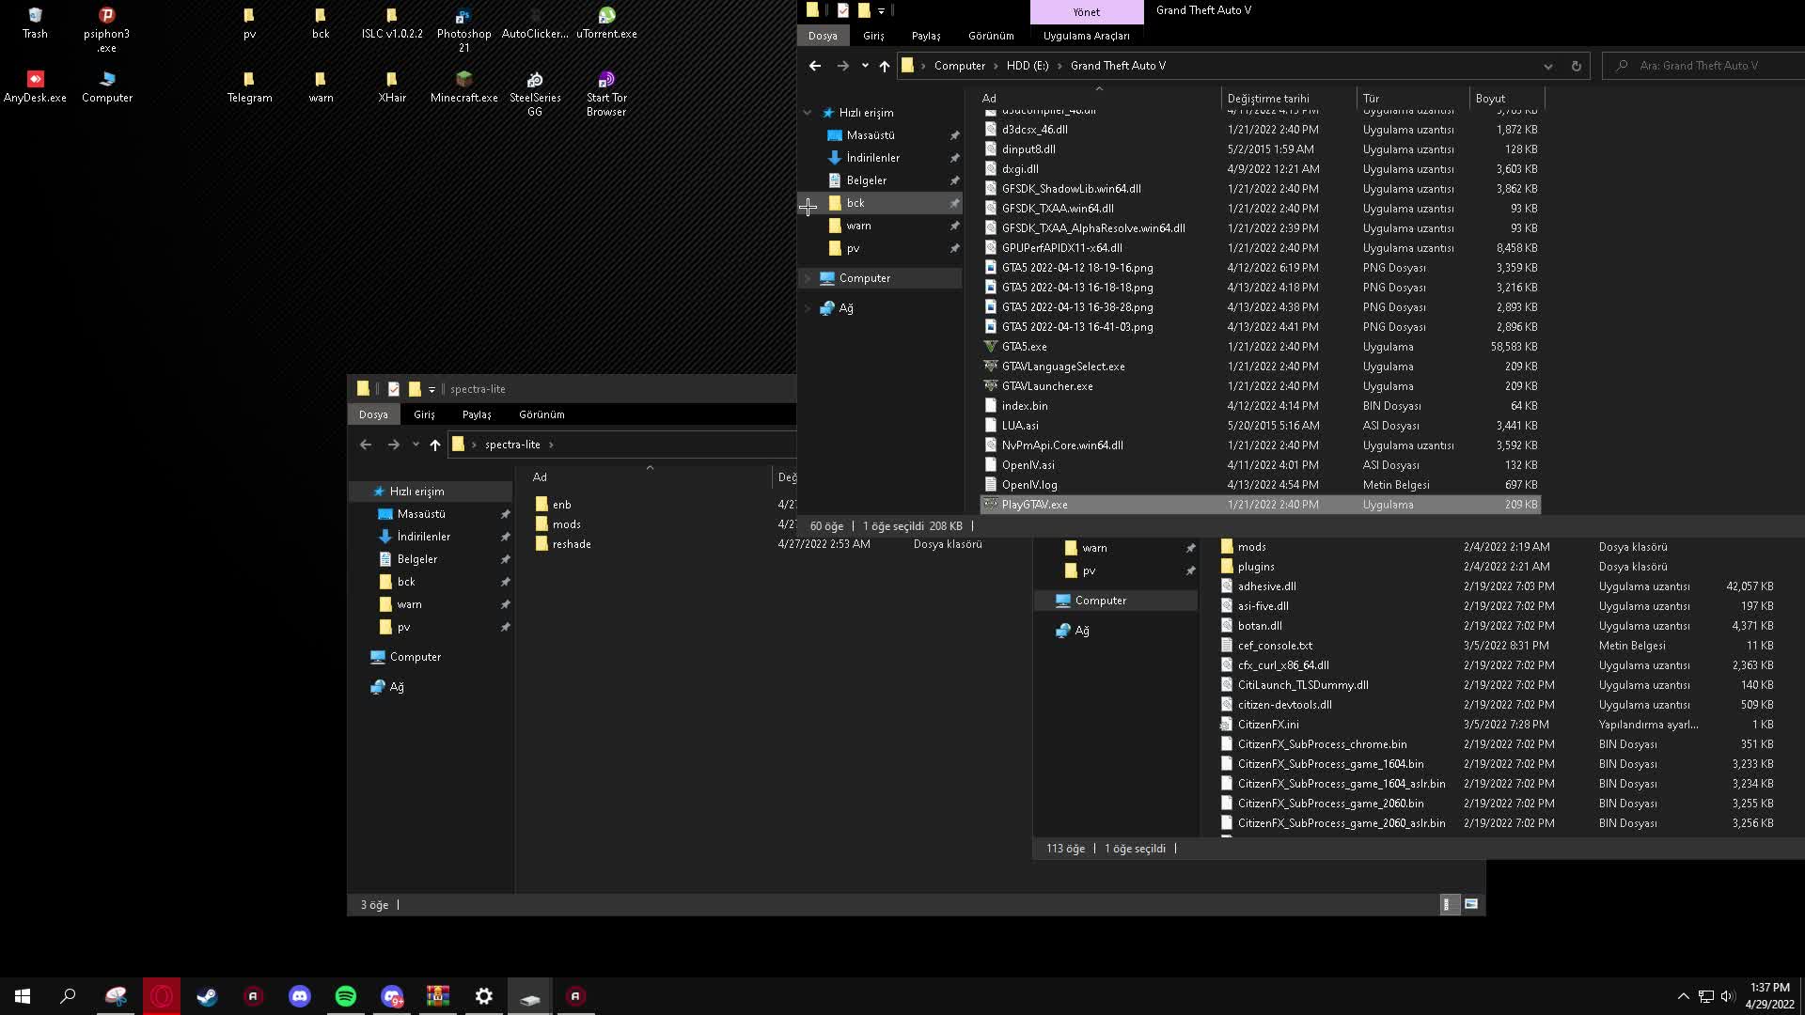This screenshot has height=1015, width=1805.
Task: Open Windows Settings from the taskbar
Action: [484, 995]
